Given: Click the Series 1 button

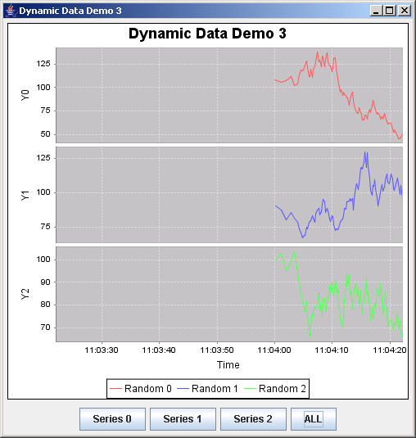Looking at the screenshot, I should [183, 419].
